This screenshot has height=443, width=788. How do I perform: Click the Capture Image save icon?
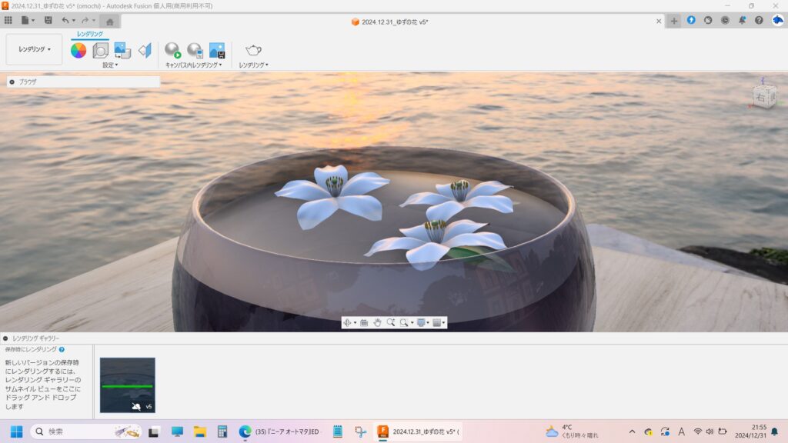pos(217,51)
